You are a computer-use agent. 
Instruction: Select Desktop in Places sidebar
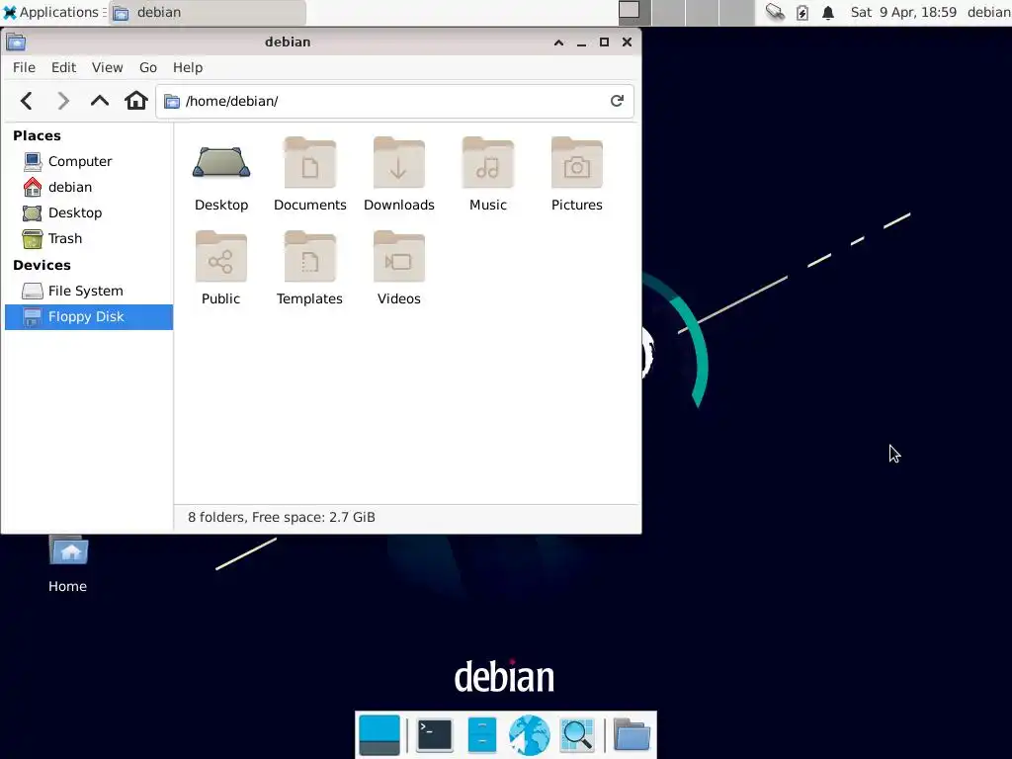88,213
